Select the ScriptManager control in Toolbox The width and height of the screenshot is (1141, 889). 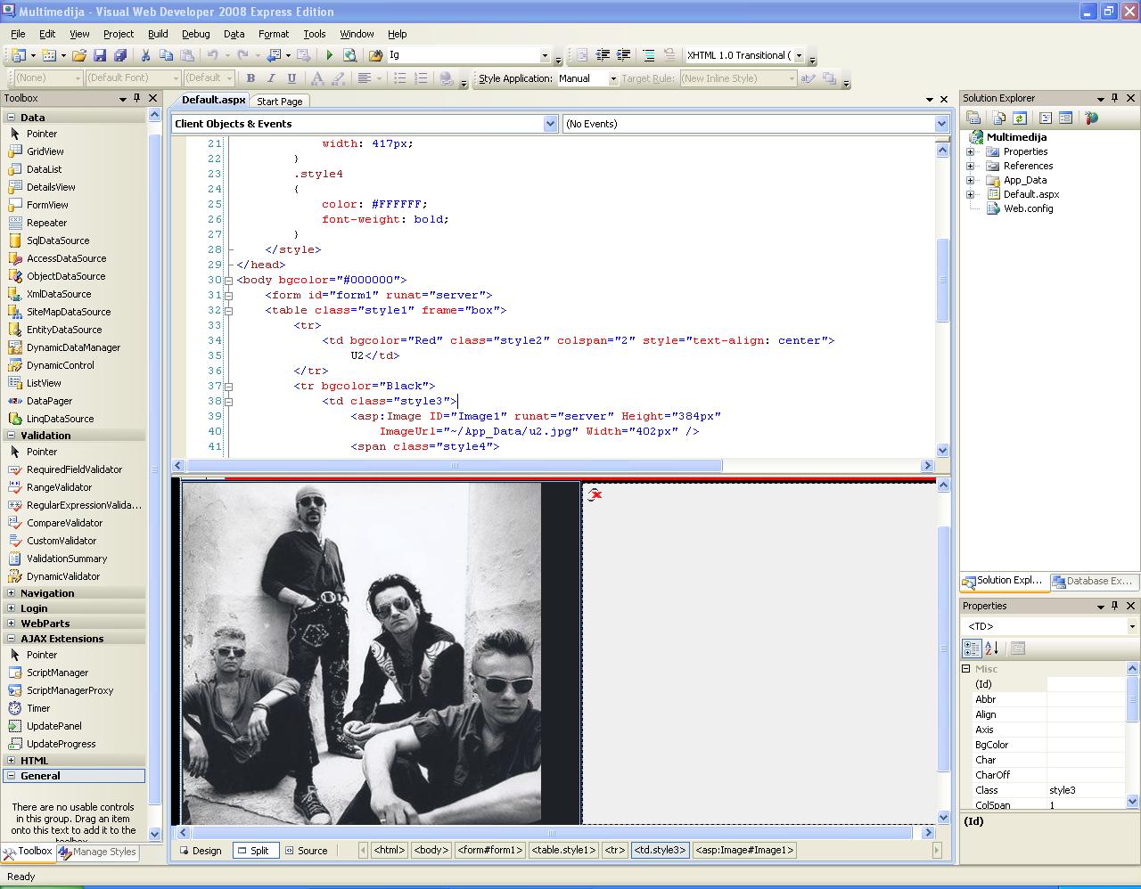pos(57,673)
